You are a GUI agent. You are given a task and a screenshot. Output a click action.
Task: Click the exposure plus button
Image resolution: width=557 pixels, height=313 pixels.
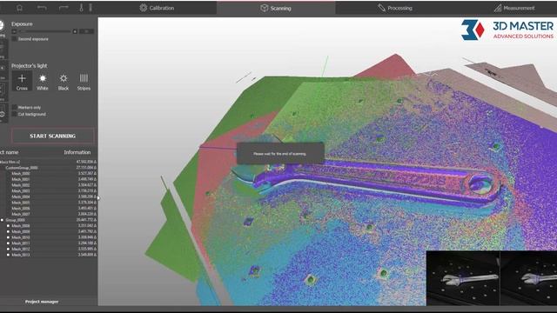point(75,31)
